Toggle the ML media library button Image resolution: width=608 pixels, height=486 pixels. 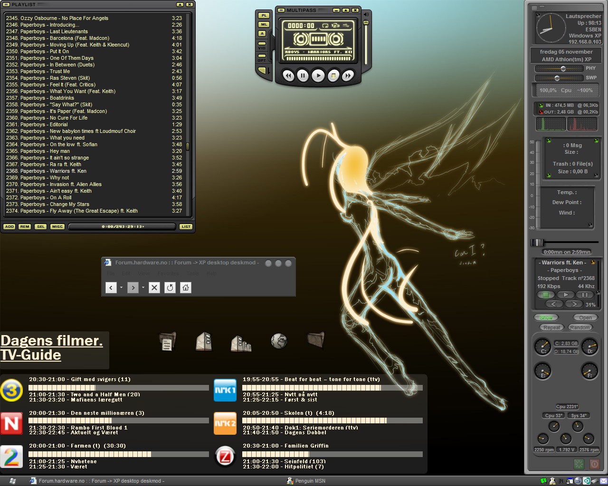tap(264, 25)
